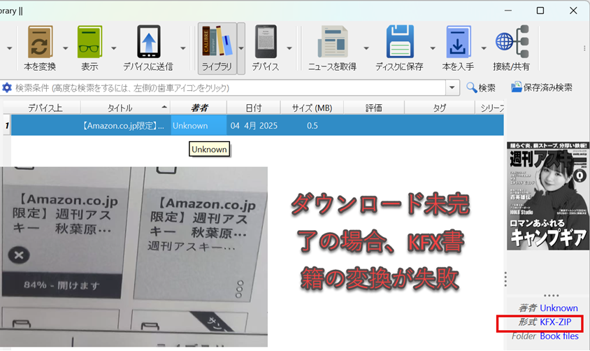Click the 検索 magnifier search button
Screen dimensions: 590x351
[x=481, y=87]
